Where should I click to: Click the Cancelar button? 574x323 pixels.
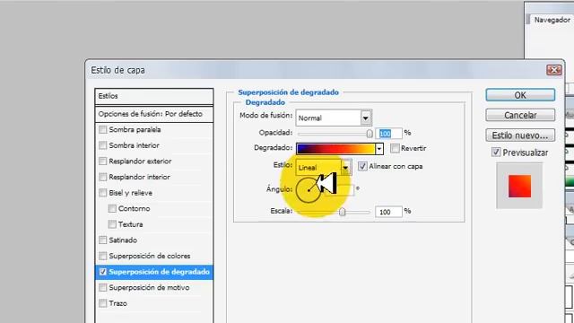[520, 116]
